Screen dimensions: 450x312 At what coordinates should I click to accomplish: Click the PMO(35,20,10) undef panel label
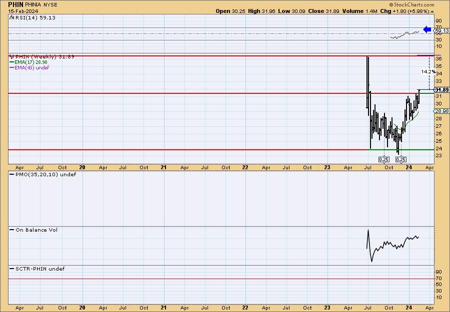tap(43, 174)
